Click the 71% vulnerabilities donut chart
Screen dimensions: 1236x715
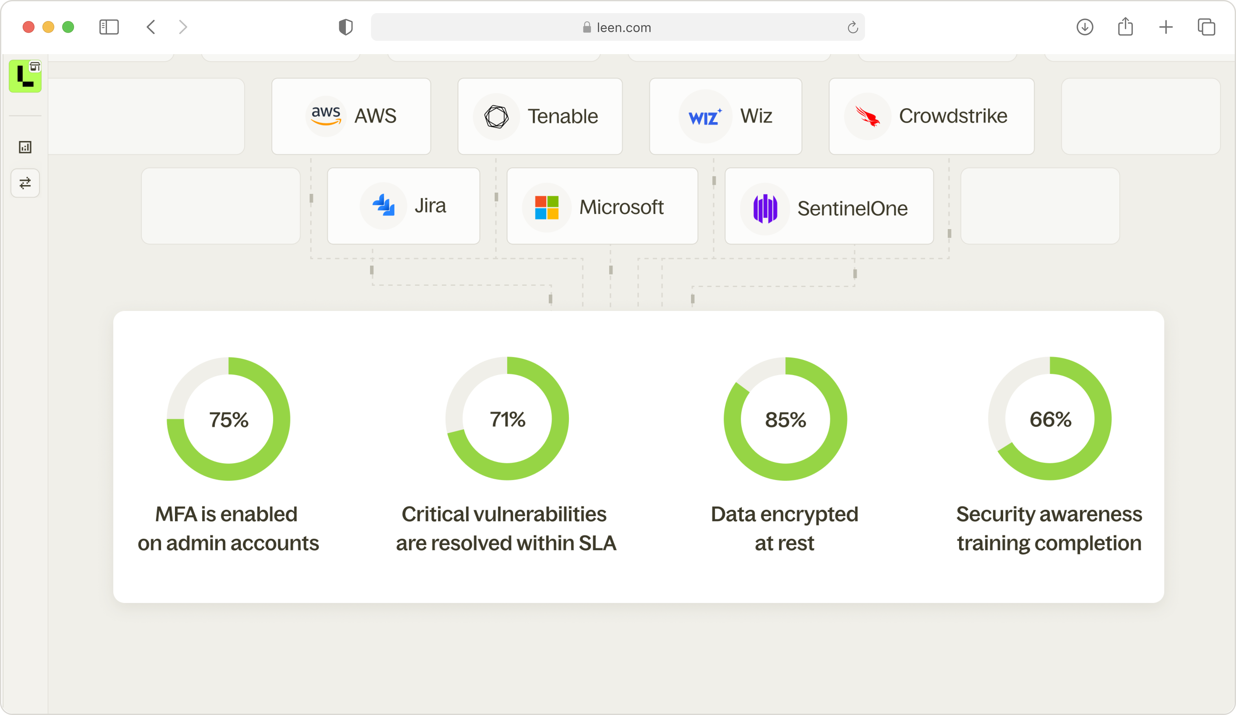click(507, 418)
